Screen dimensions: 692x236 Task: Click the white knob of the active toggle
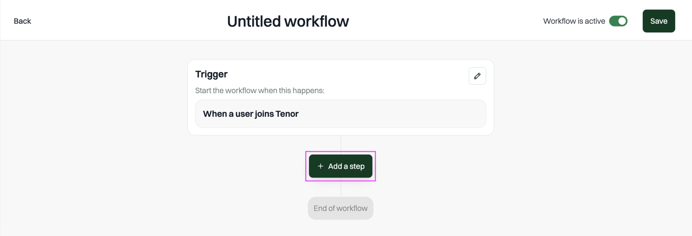click(x=622, y=21)
